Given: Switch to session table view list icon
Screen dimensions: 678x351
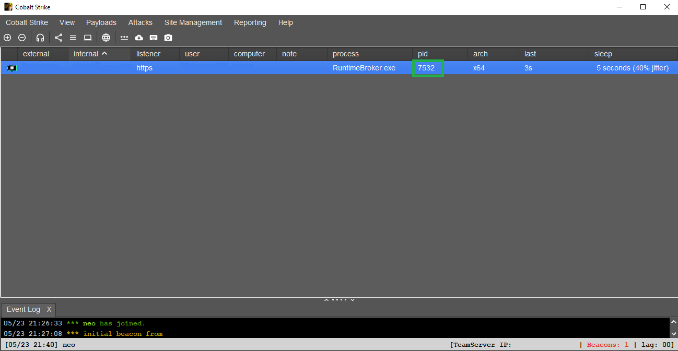Looking at the screenshot, I should point(73,38).
